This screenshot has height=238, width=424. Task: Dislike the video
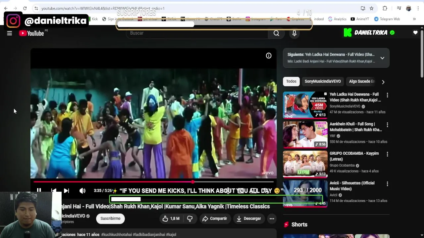point(190,218)
